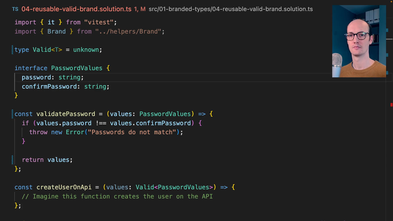Open the "../helpers/Brand" import path
Screen dimensions: 393x221
(x=129, y=31)
